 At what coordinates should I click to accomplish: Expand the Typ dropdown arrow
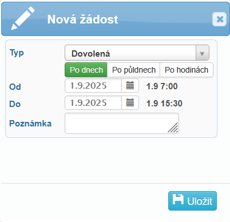pos(203,53)
